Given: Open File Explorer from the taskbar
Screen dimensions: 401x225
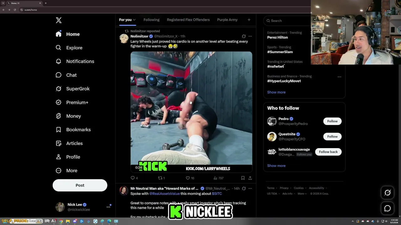Looking at the screenshot, I should click(68, 221).
